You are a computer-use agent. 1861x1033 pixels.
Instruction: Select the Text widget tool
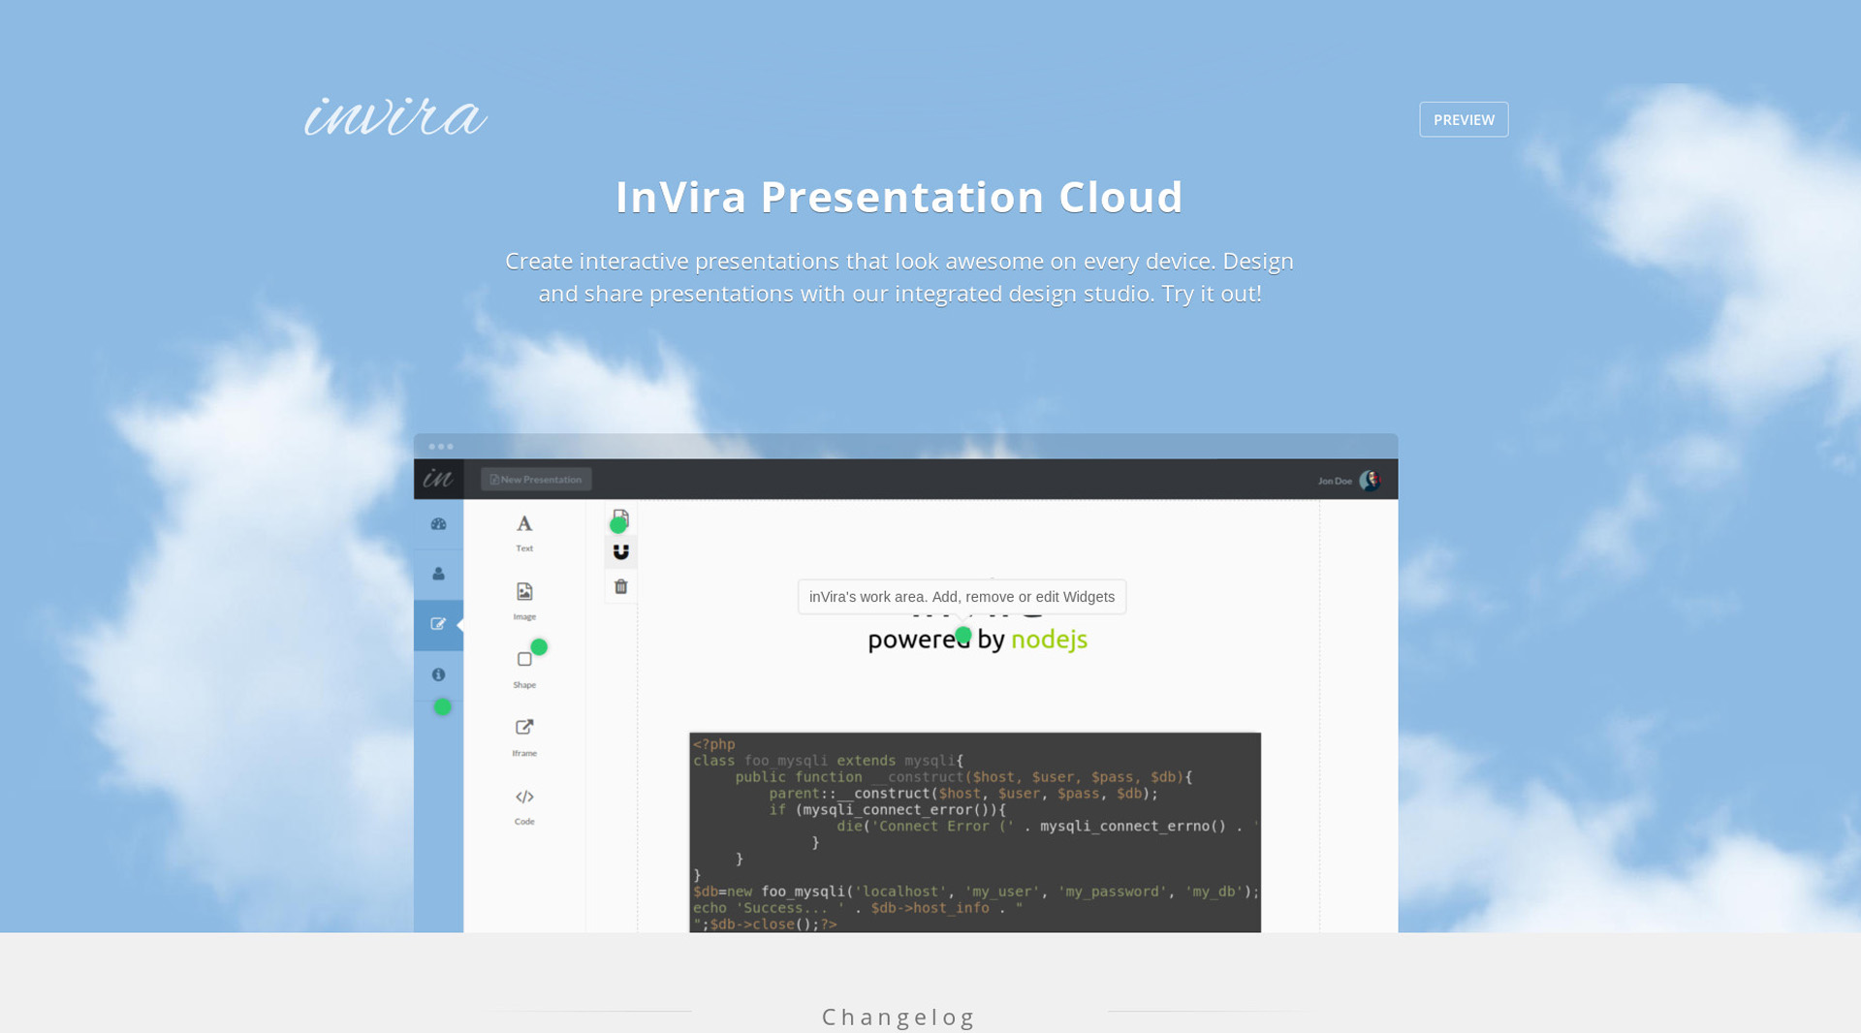(x=524, y=532)
